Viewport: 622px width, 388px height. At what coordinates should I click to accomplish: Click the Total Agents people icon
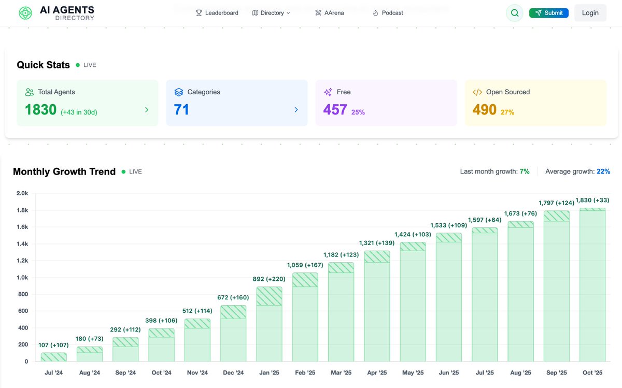pos(30,92)
